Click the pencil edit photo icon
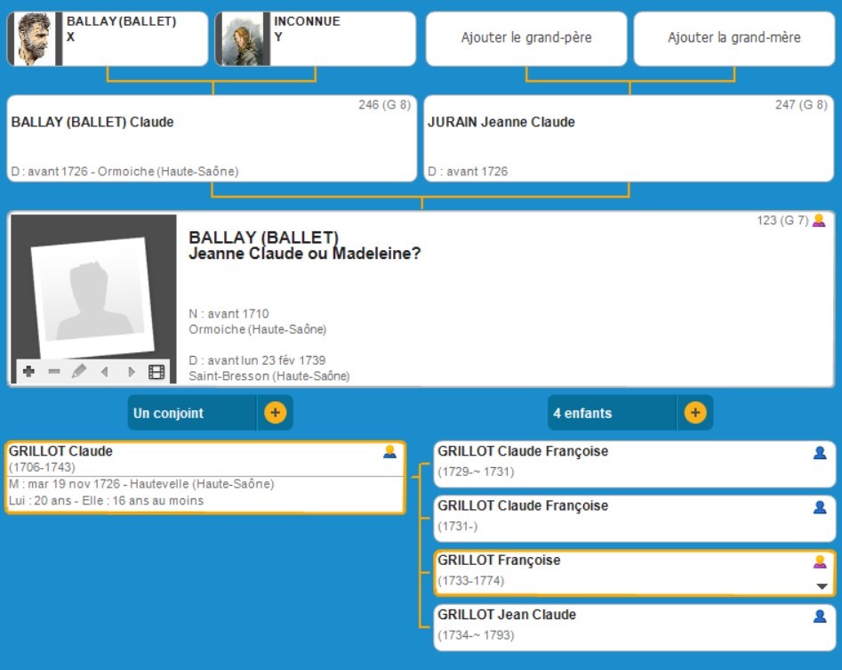The image size is (842, 670). tap(79, 372)
